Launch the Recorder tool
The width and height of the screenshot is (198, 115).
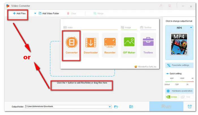point(110,45)
